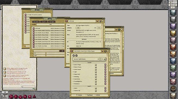
Task: Open chat language dropdown above chat entry
Action: coord(28,87)
